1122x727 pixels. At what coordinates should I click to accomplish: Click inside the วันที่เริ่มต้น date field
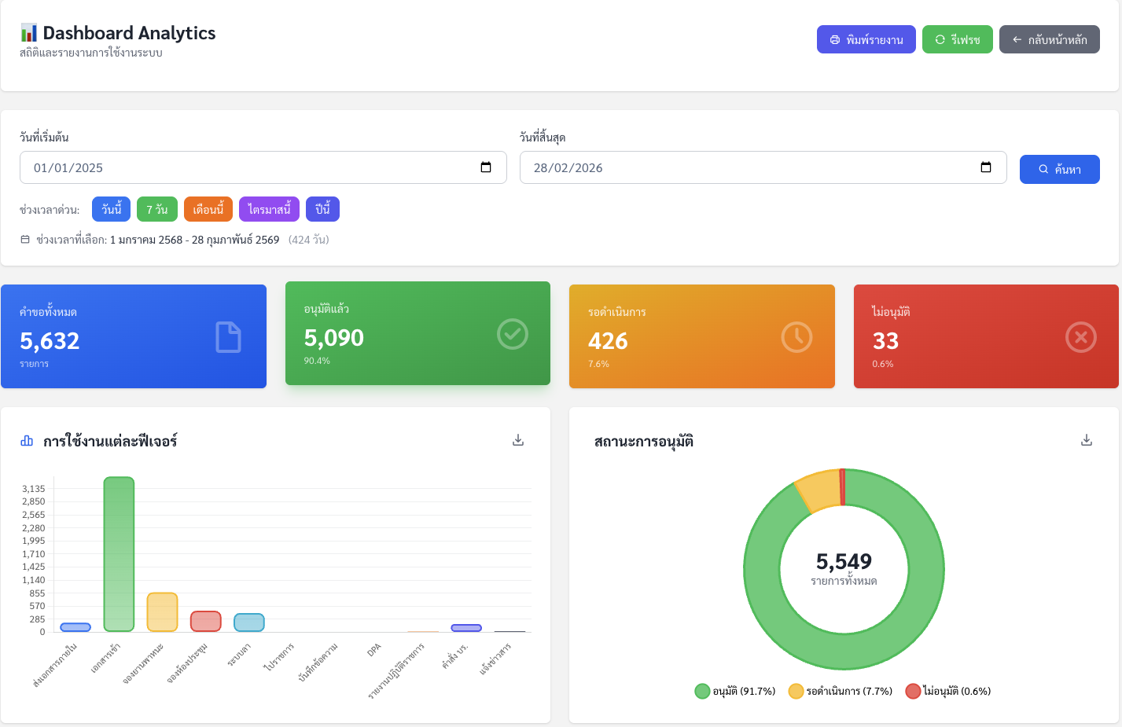coord(236,167)
